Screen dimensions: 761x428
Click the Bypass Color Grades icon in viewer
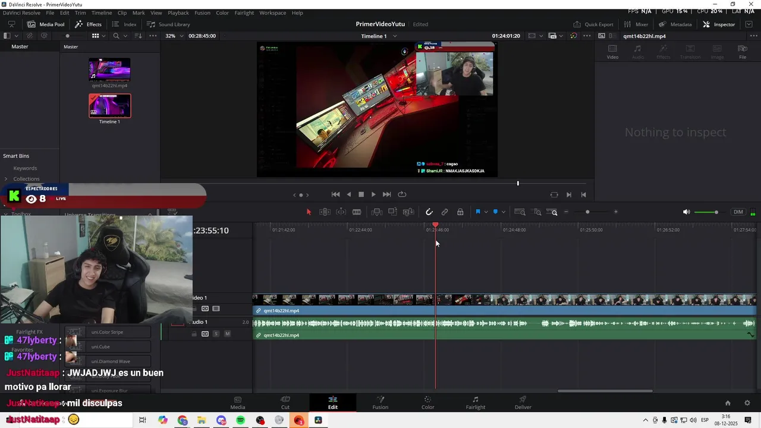(573, 36)
